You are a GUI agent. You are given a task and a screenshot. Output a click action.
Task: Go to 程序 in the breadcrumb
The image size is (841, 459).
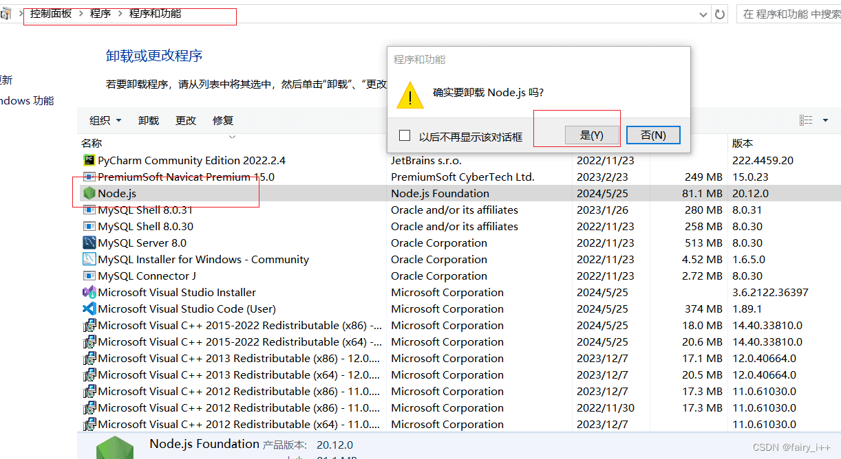click(100, 14)
